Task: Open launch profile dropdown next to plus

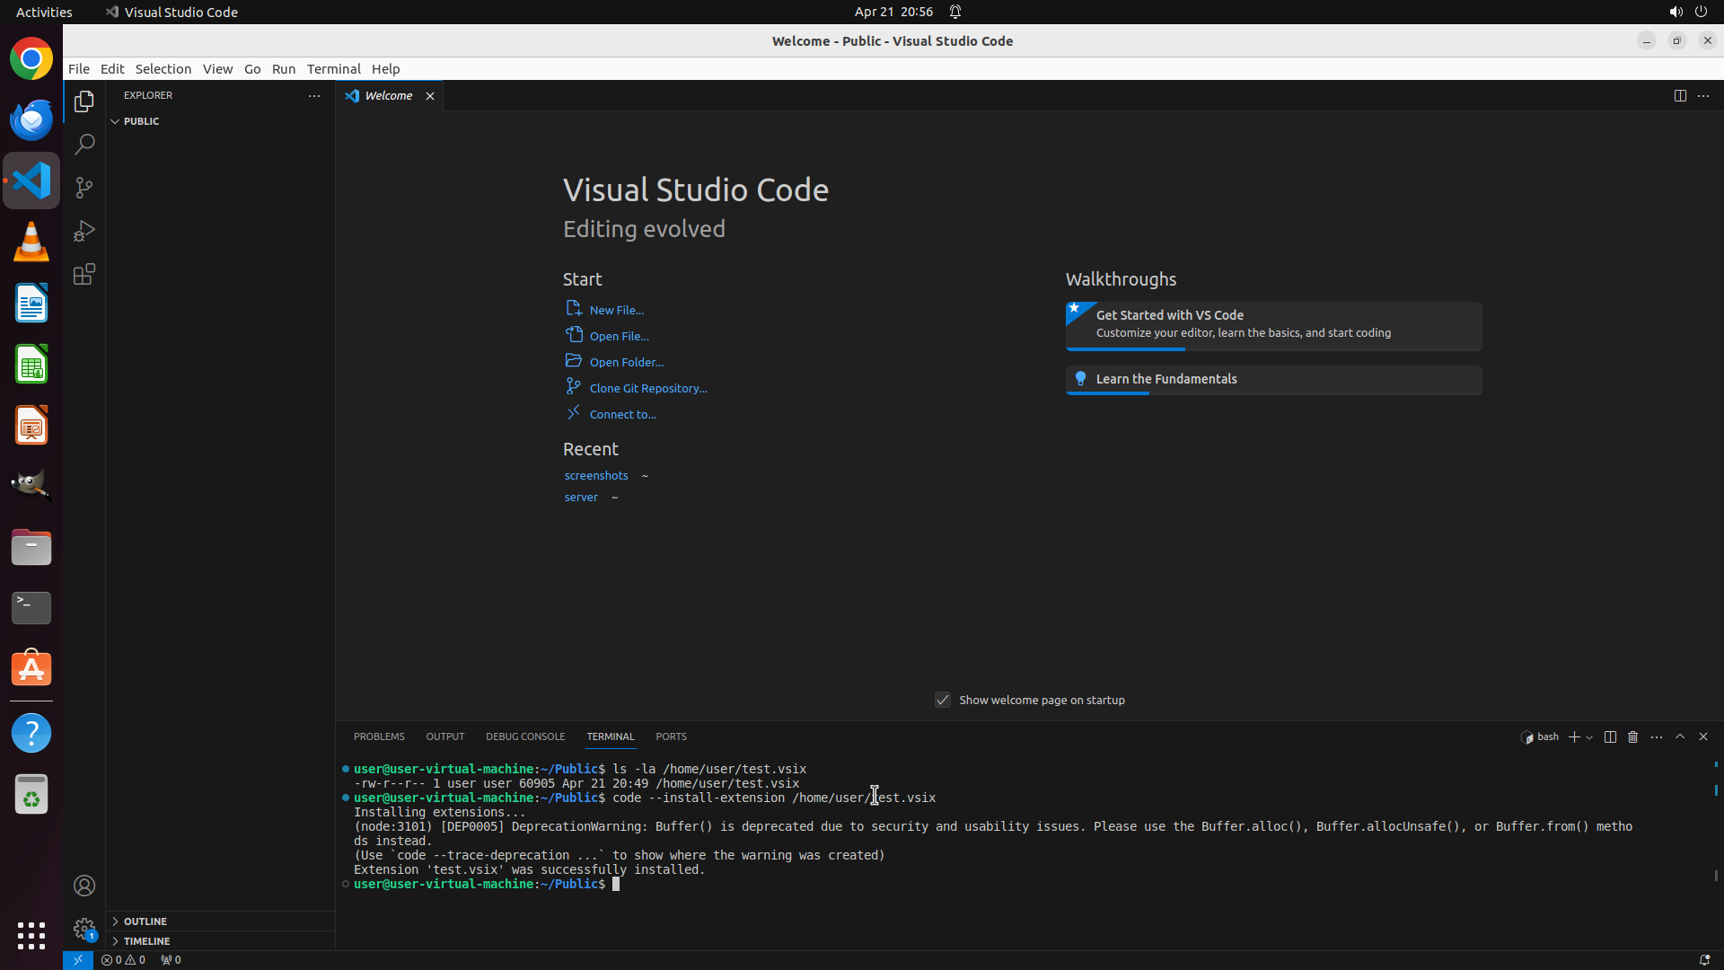Action: click(1590, 737)
